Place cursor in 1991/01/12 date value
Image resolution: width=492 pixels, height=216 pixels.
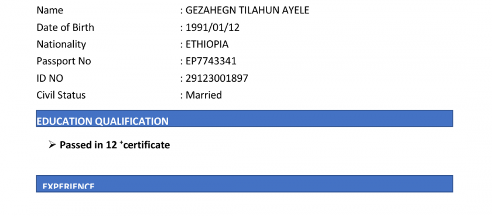click(213, 27)
